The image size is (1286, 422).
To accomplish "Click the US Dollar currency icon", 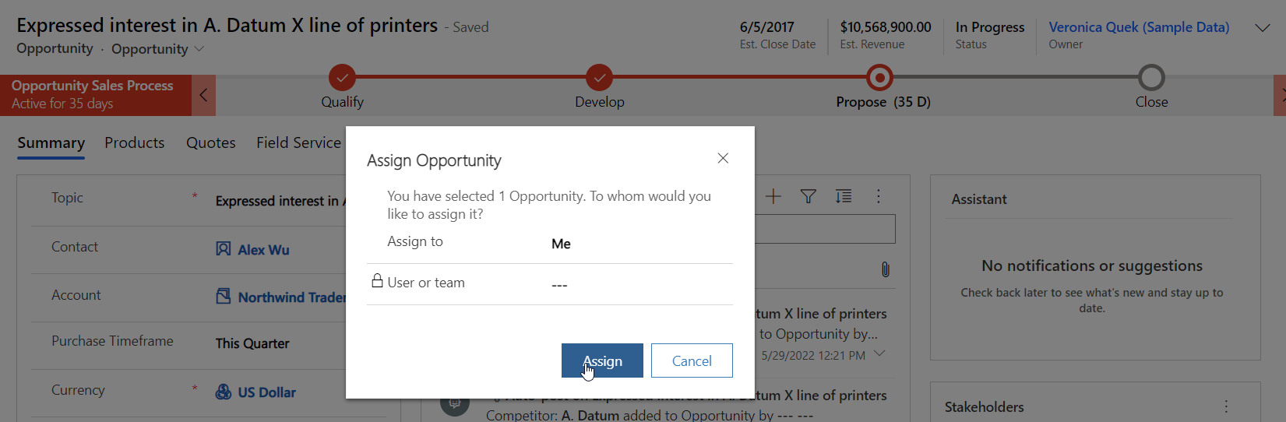I will click(224, 392).
